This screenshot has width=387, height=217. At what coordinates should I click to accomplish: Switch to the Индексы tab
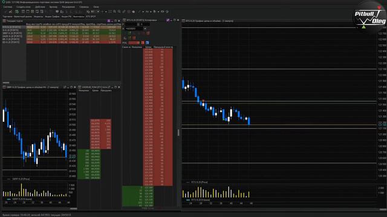[38, 17]
